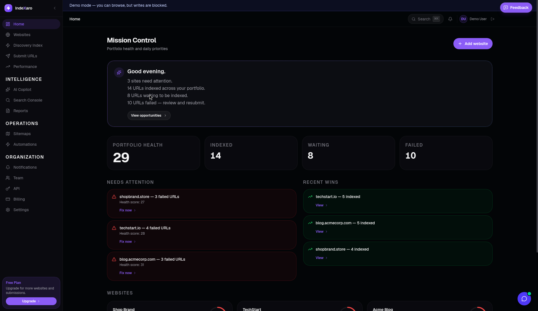Click the Add website button

click(x=473, y=44)
